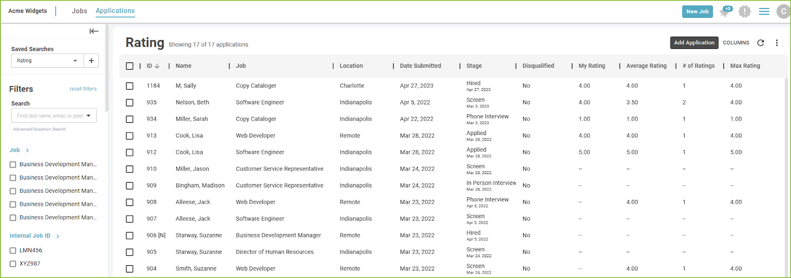Switch to the Applications tab
791x278 pixels.
[x=115, y=11]
